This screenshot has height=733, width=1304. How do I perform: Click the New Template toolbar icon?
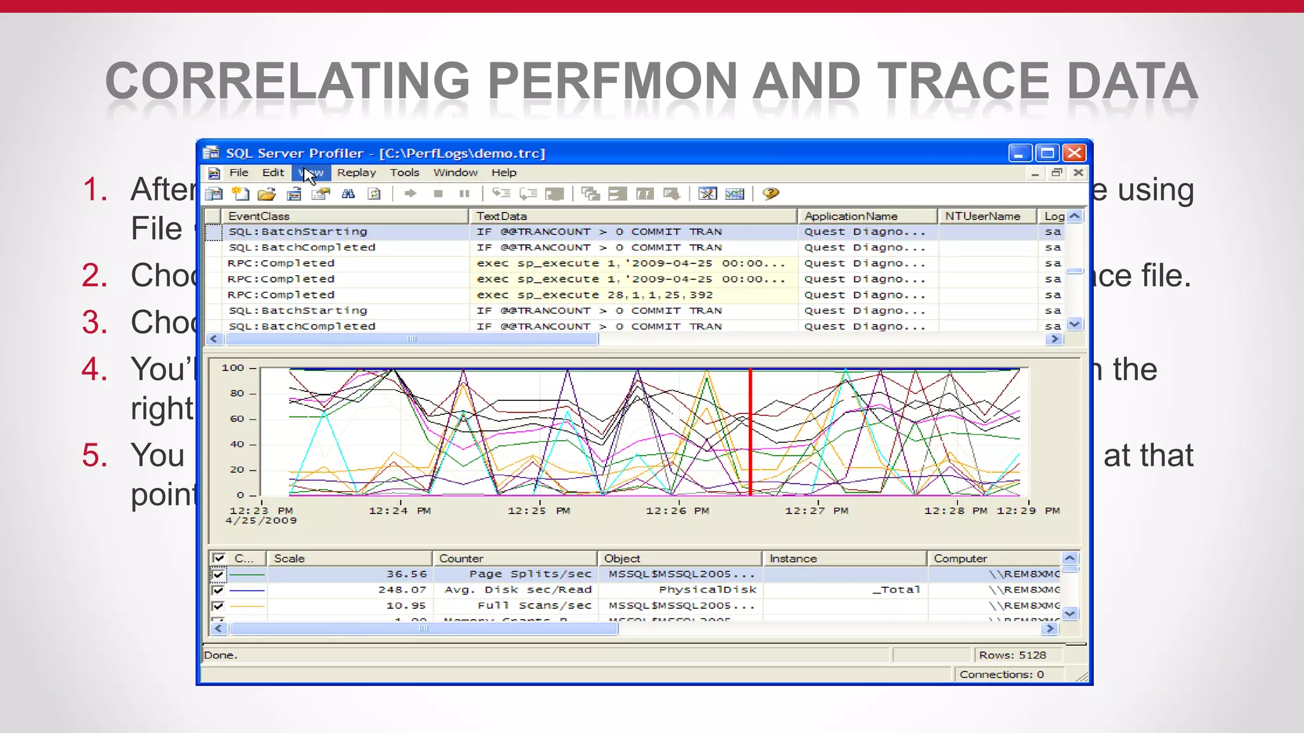pyautogui.click(x=241, y=194)
